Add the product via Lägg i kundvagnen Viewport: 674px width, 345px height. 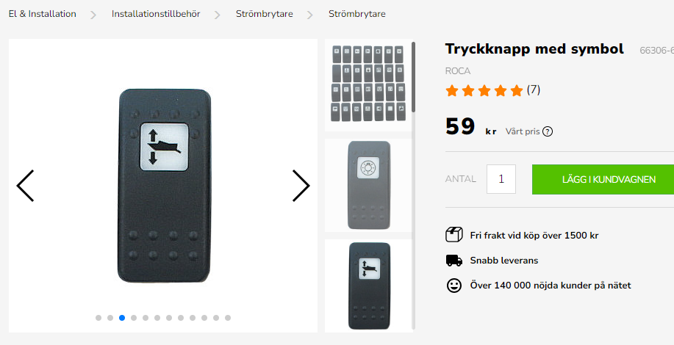[x=603, y=179]
